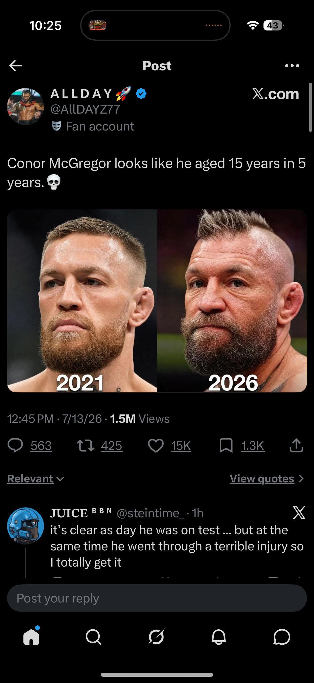This screenshot has height=683, width=314.
Task: Tap the back arrow icon
Action: click(x=15, y=66)
